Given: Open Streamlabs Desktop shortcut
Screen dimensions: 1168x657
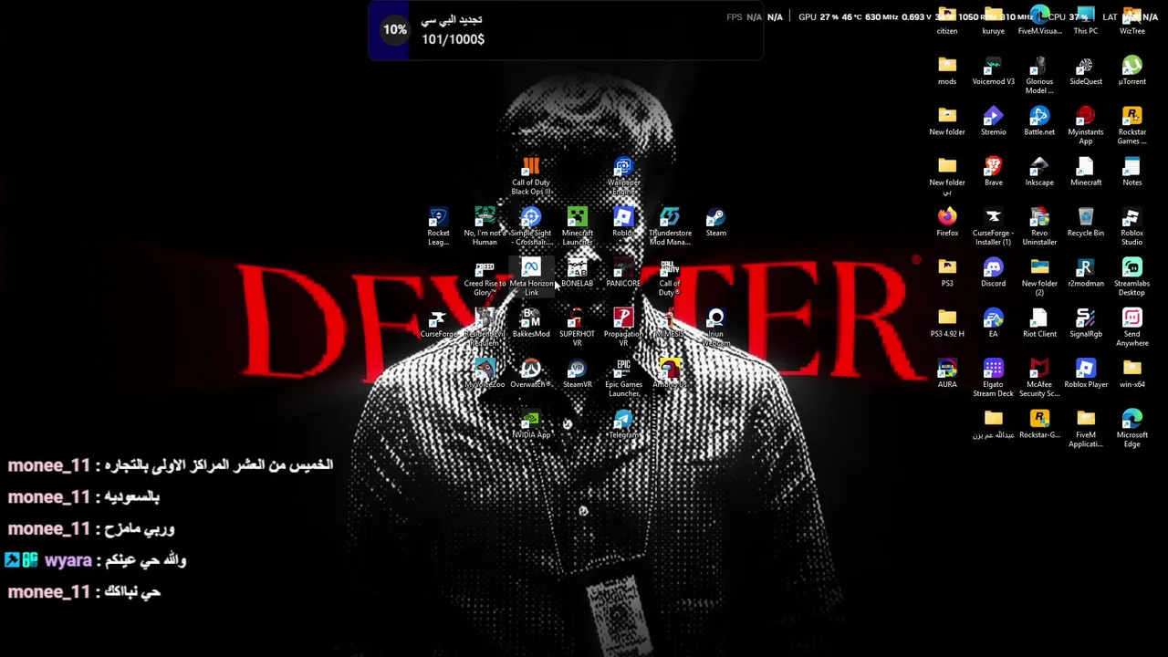Looking at the screenshot, I should 1132,277.
